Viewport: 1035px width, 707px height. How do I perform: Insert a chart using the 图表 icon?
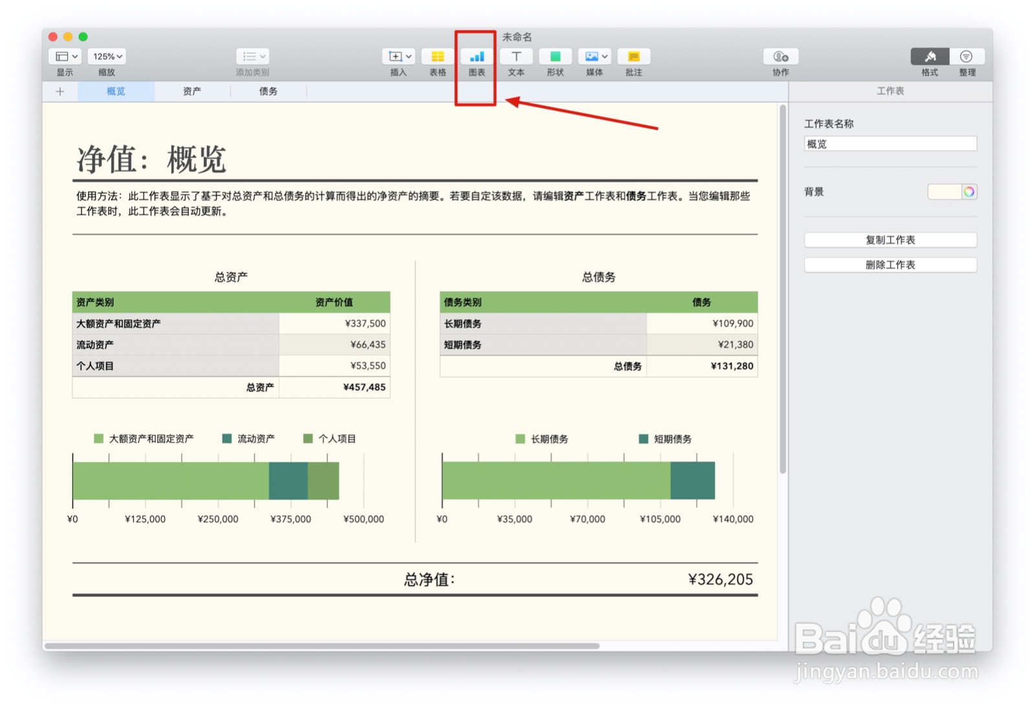(477, 56)
